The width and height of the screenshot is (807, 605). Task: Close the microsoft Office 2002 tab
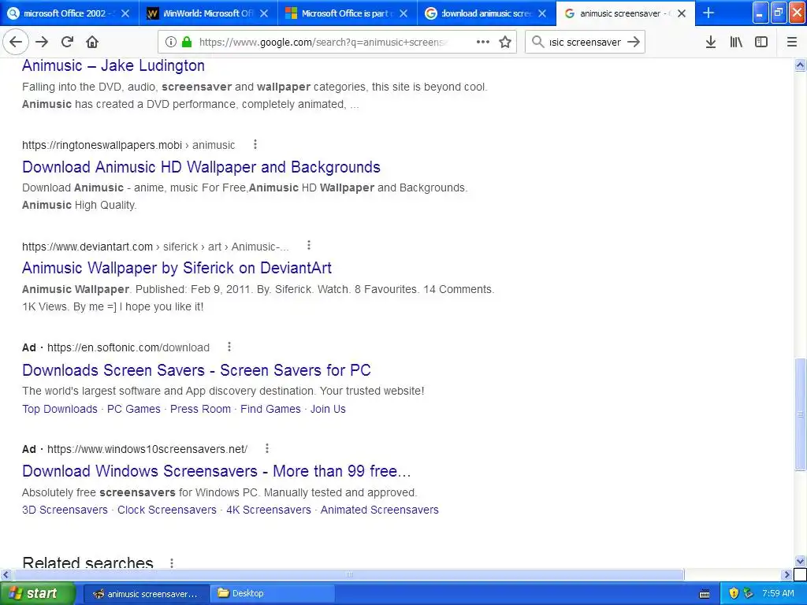(125, 13)
